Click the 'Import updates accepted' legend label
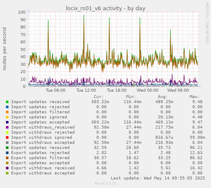The width and height of the screenshot is (211, 188). tap(40, 122)
